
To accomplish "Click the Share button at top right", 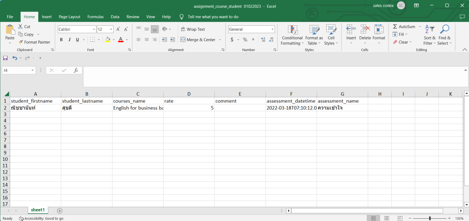I will pos(462,17).
